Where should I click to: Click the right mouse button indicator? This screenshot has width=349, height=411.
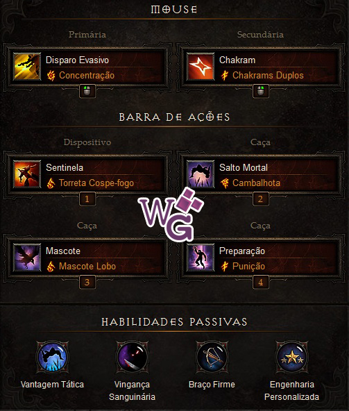click(x=260, y=91)
